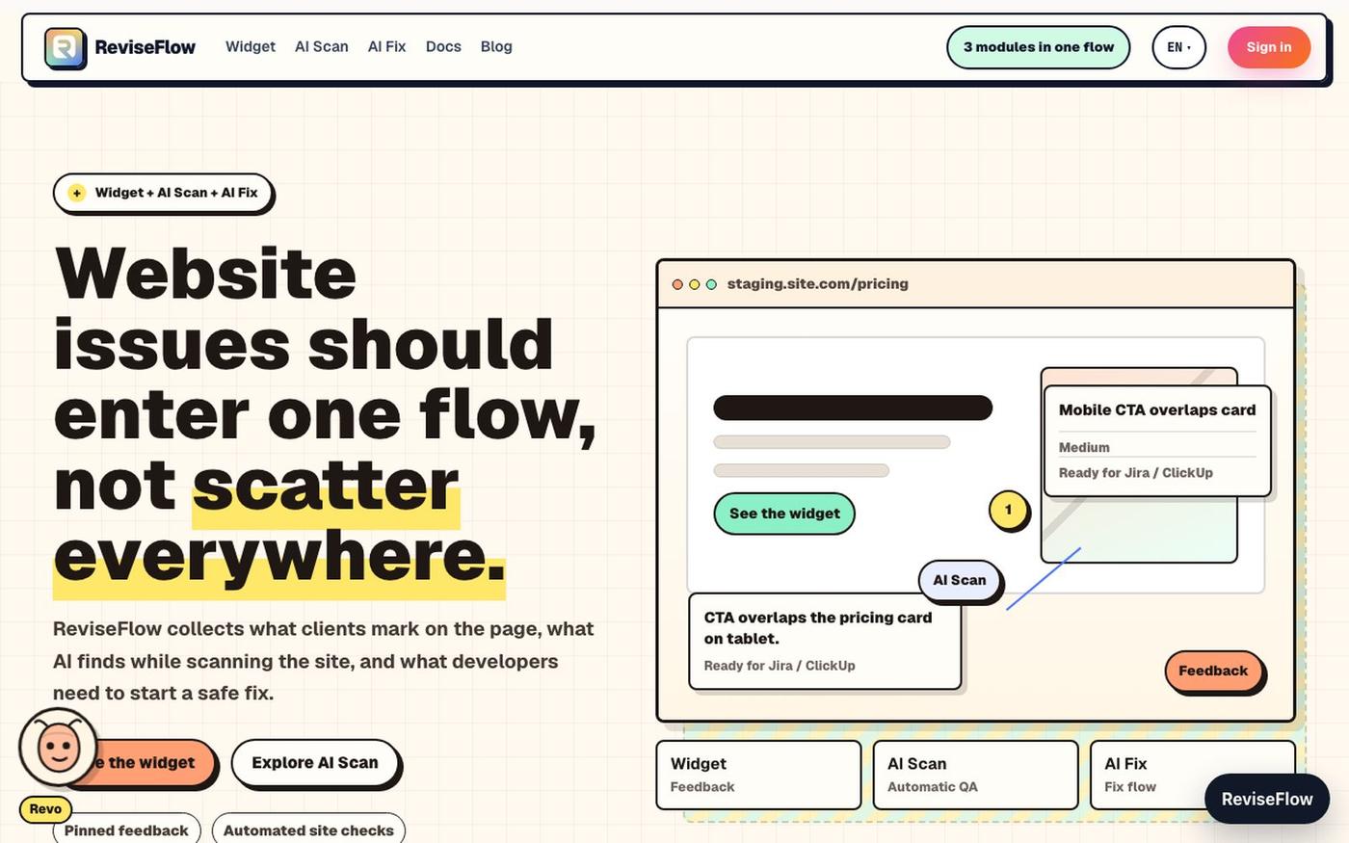Click the staging.site.com/pricing URL text
1349x843 pixels.
click(817, 284)
